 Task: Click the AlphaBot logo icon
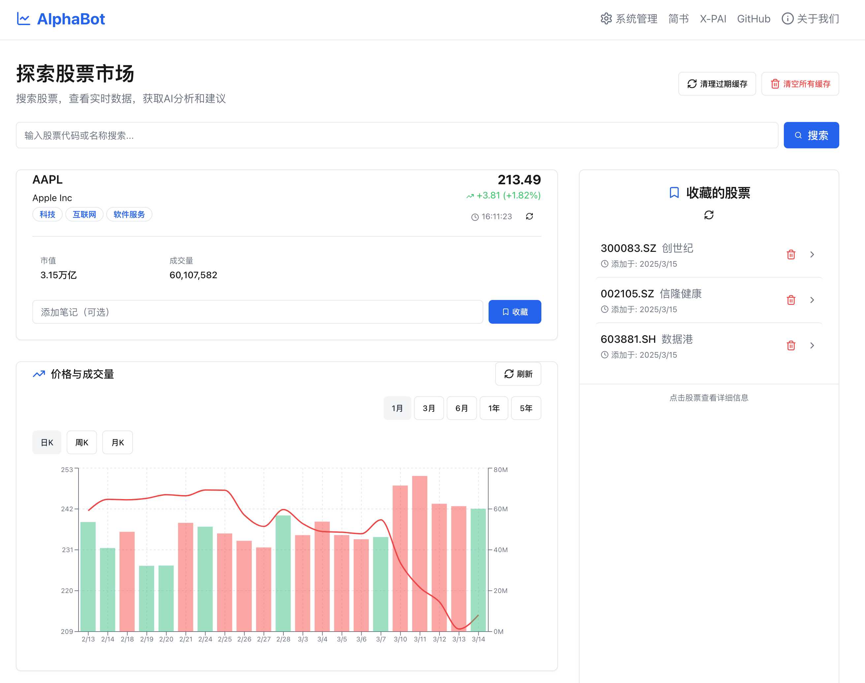[24, 19]
